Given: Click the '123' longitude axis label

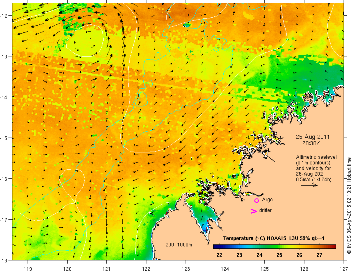Looking at the screenshot, I should 186,269.
